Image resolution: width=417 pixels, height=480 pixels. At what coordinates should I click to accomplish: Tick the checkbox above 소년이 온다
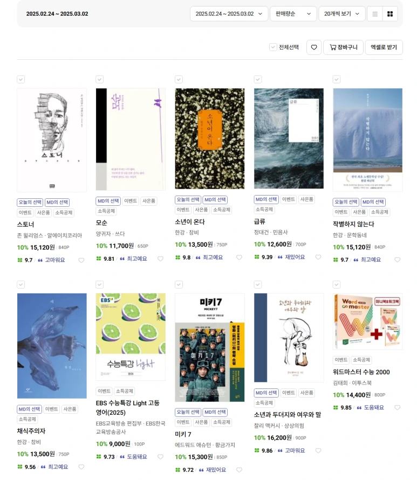tap(179, 80)
